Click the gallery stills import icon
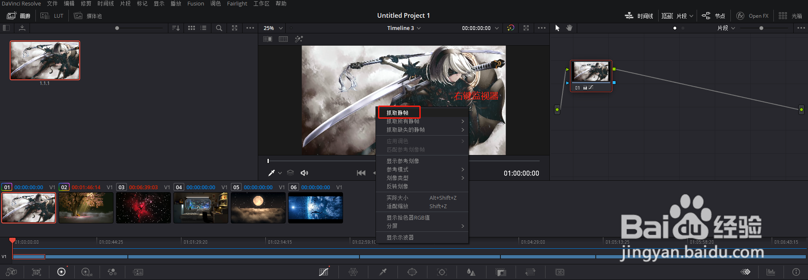808x280 pixels. 22,28
